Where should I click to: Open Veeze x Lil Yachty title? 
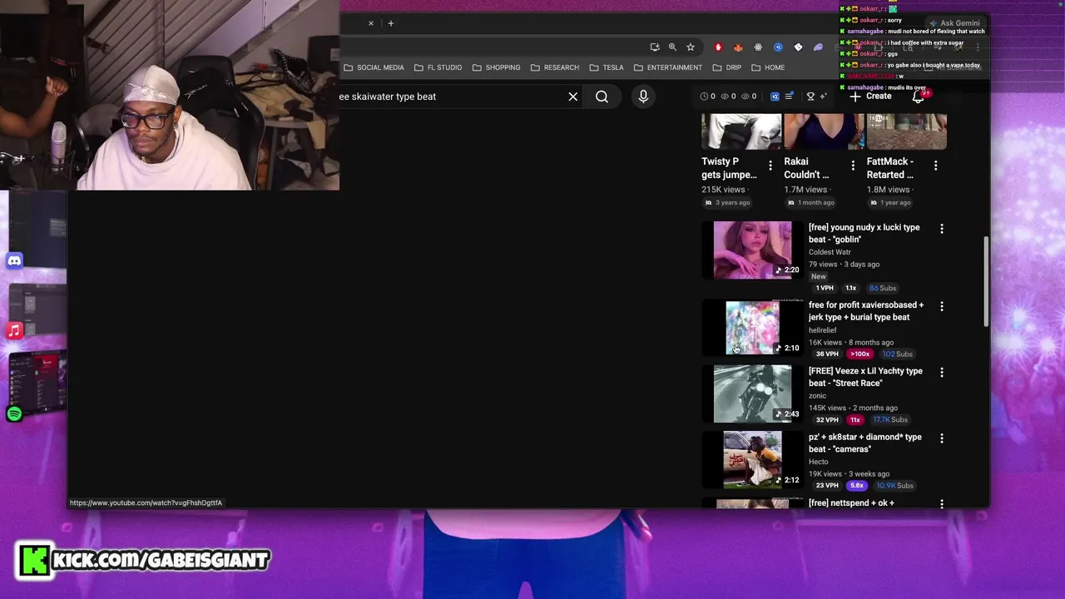point(865,377)
